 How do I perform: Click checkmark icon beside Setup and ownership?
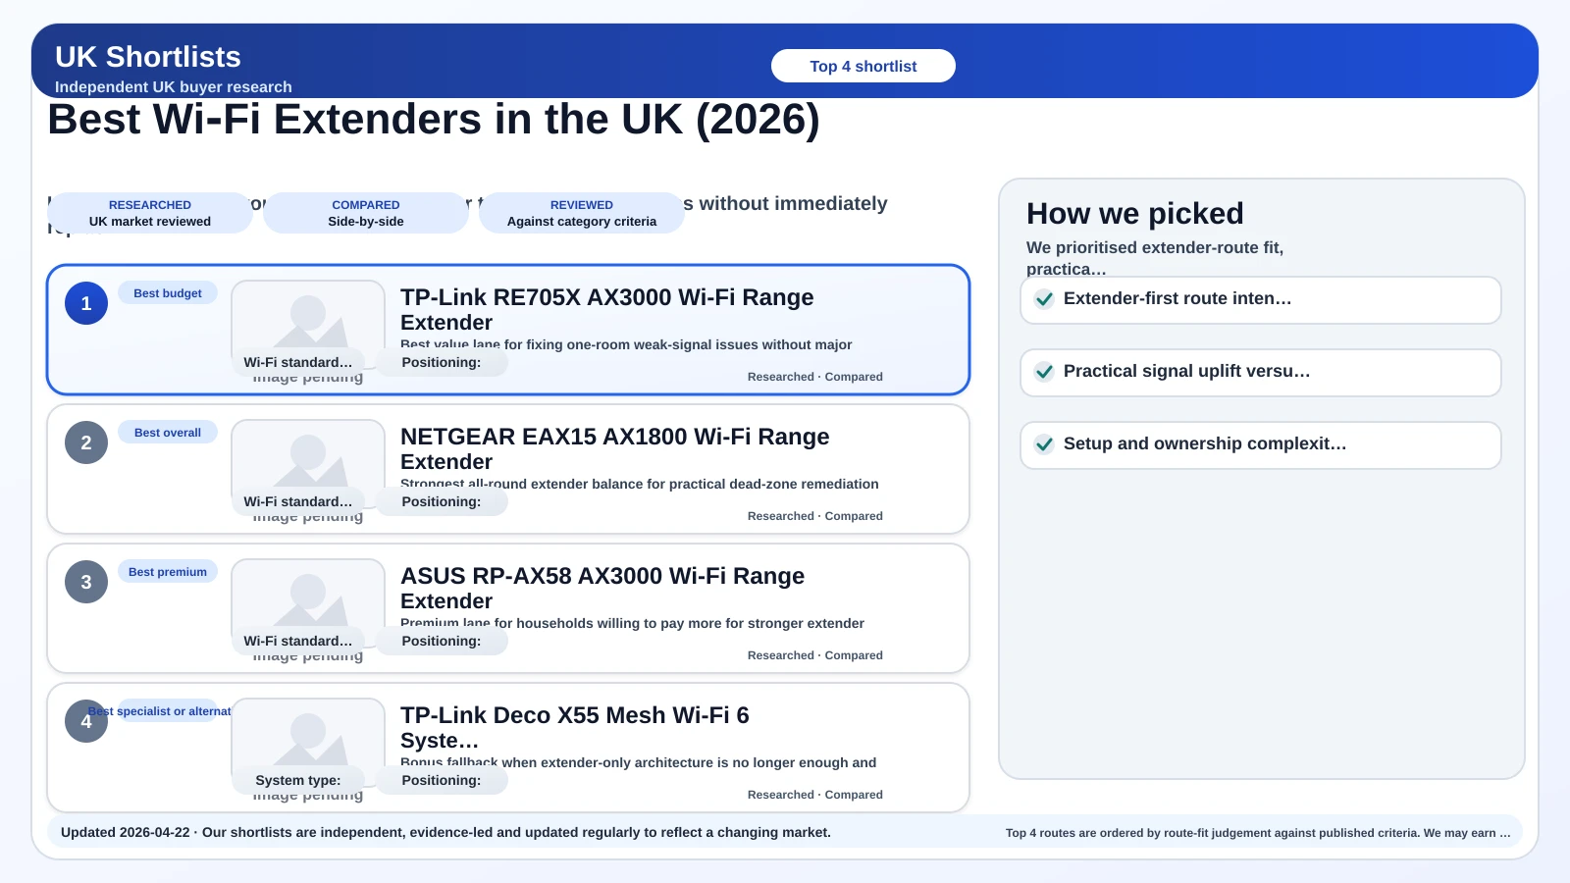(1044, 444)
